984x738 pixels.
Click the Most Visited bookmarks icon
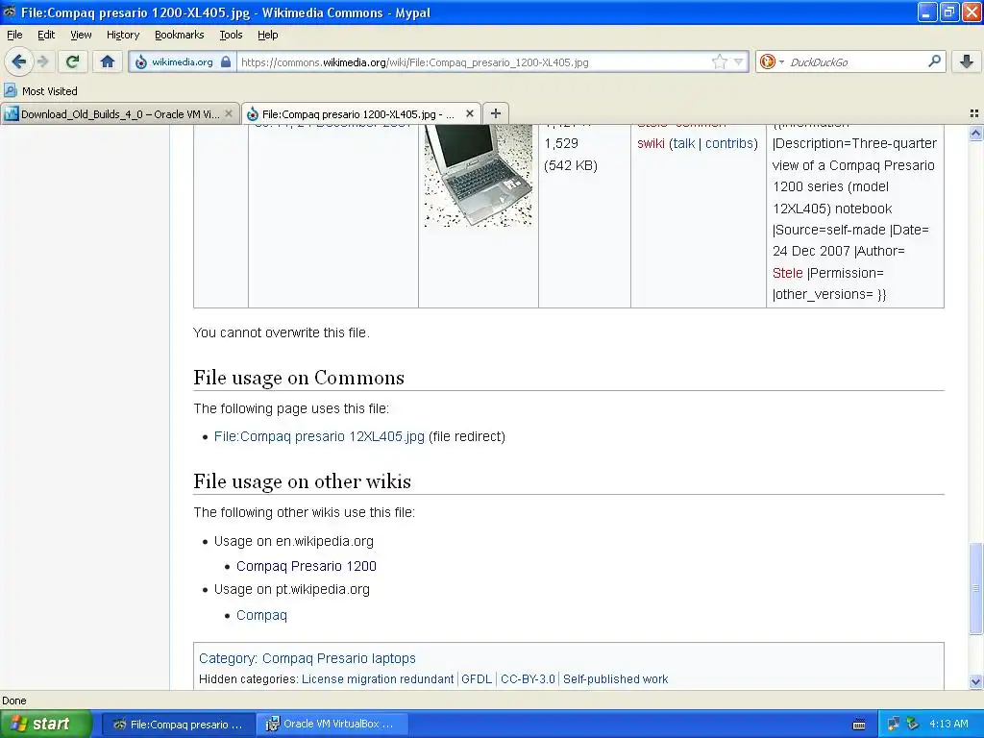(x=10, y=90)
